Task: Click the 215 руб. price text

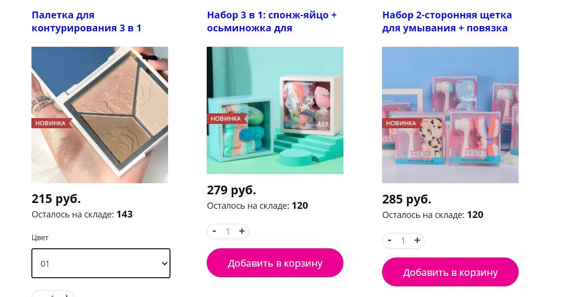Action: coord(56,199)
